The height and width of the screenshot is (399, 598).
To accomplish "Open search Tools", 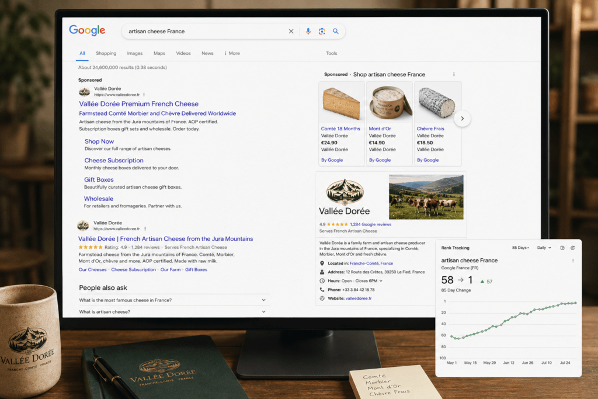I will [332, 53].
